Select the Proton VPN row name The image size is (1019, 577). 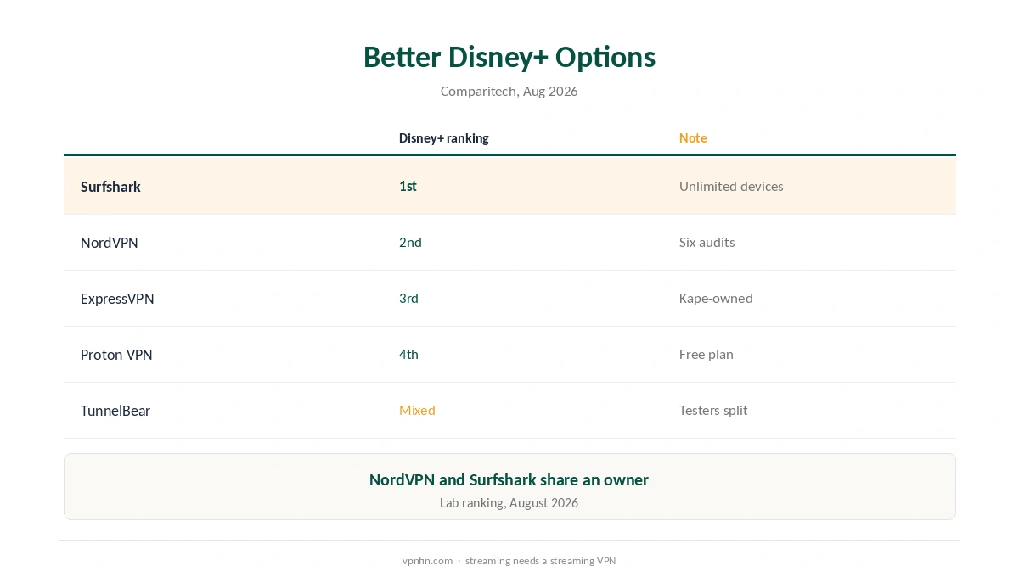(x=116, y=354)
